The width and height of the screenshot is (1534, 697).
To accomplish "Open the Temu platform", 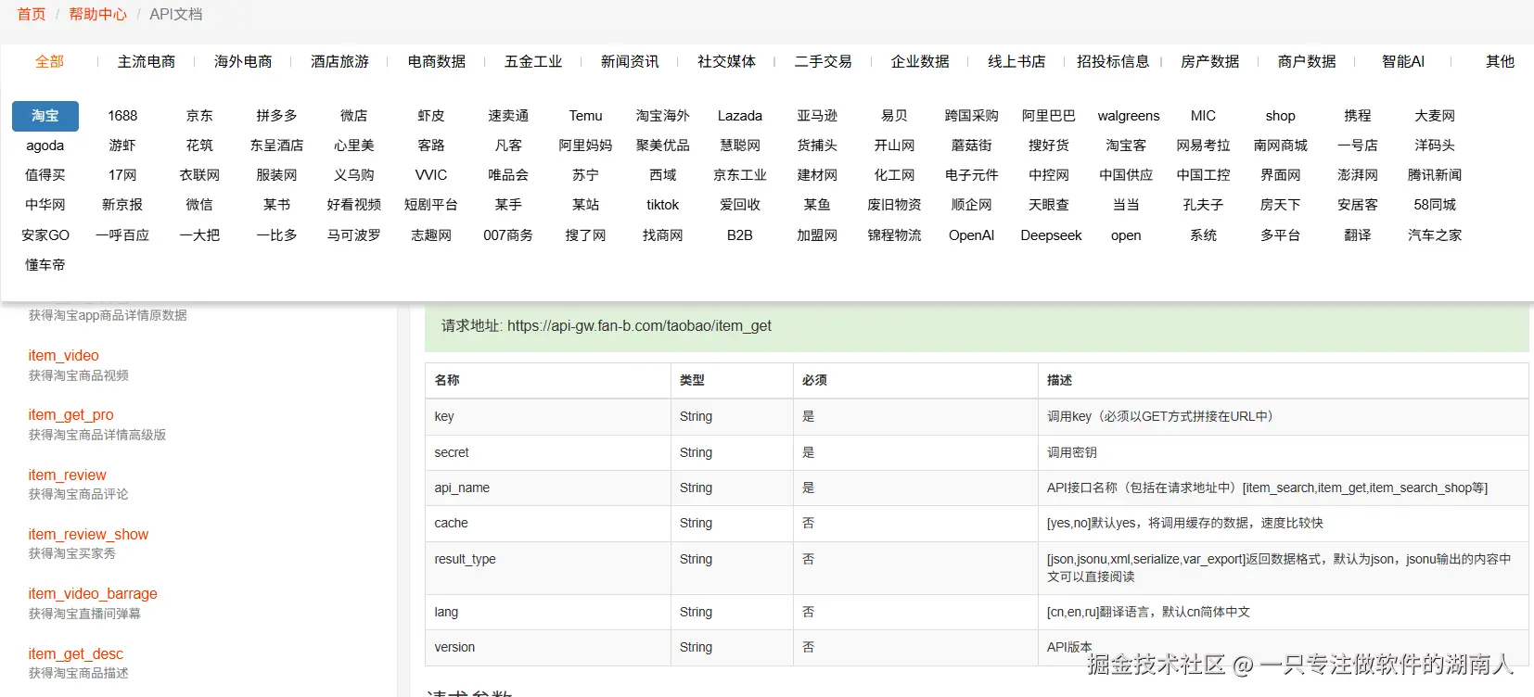I will 585,116.
